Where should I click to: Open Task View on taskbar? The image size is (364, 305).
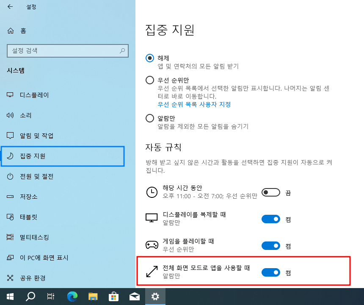(51, 297)
